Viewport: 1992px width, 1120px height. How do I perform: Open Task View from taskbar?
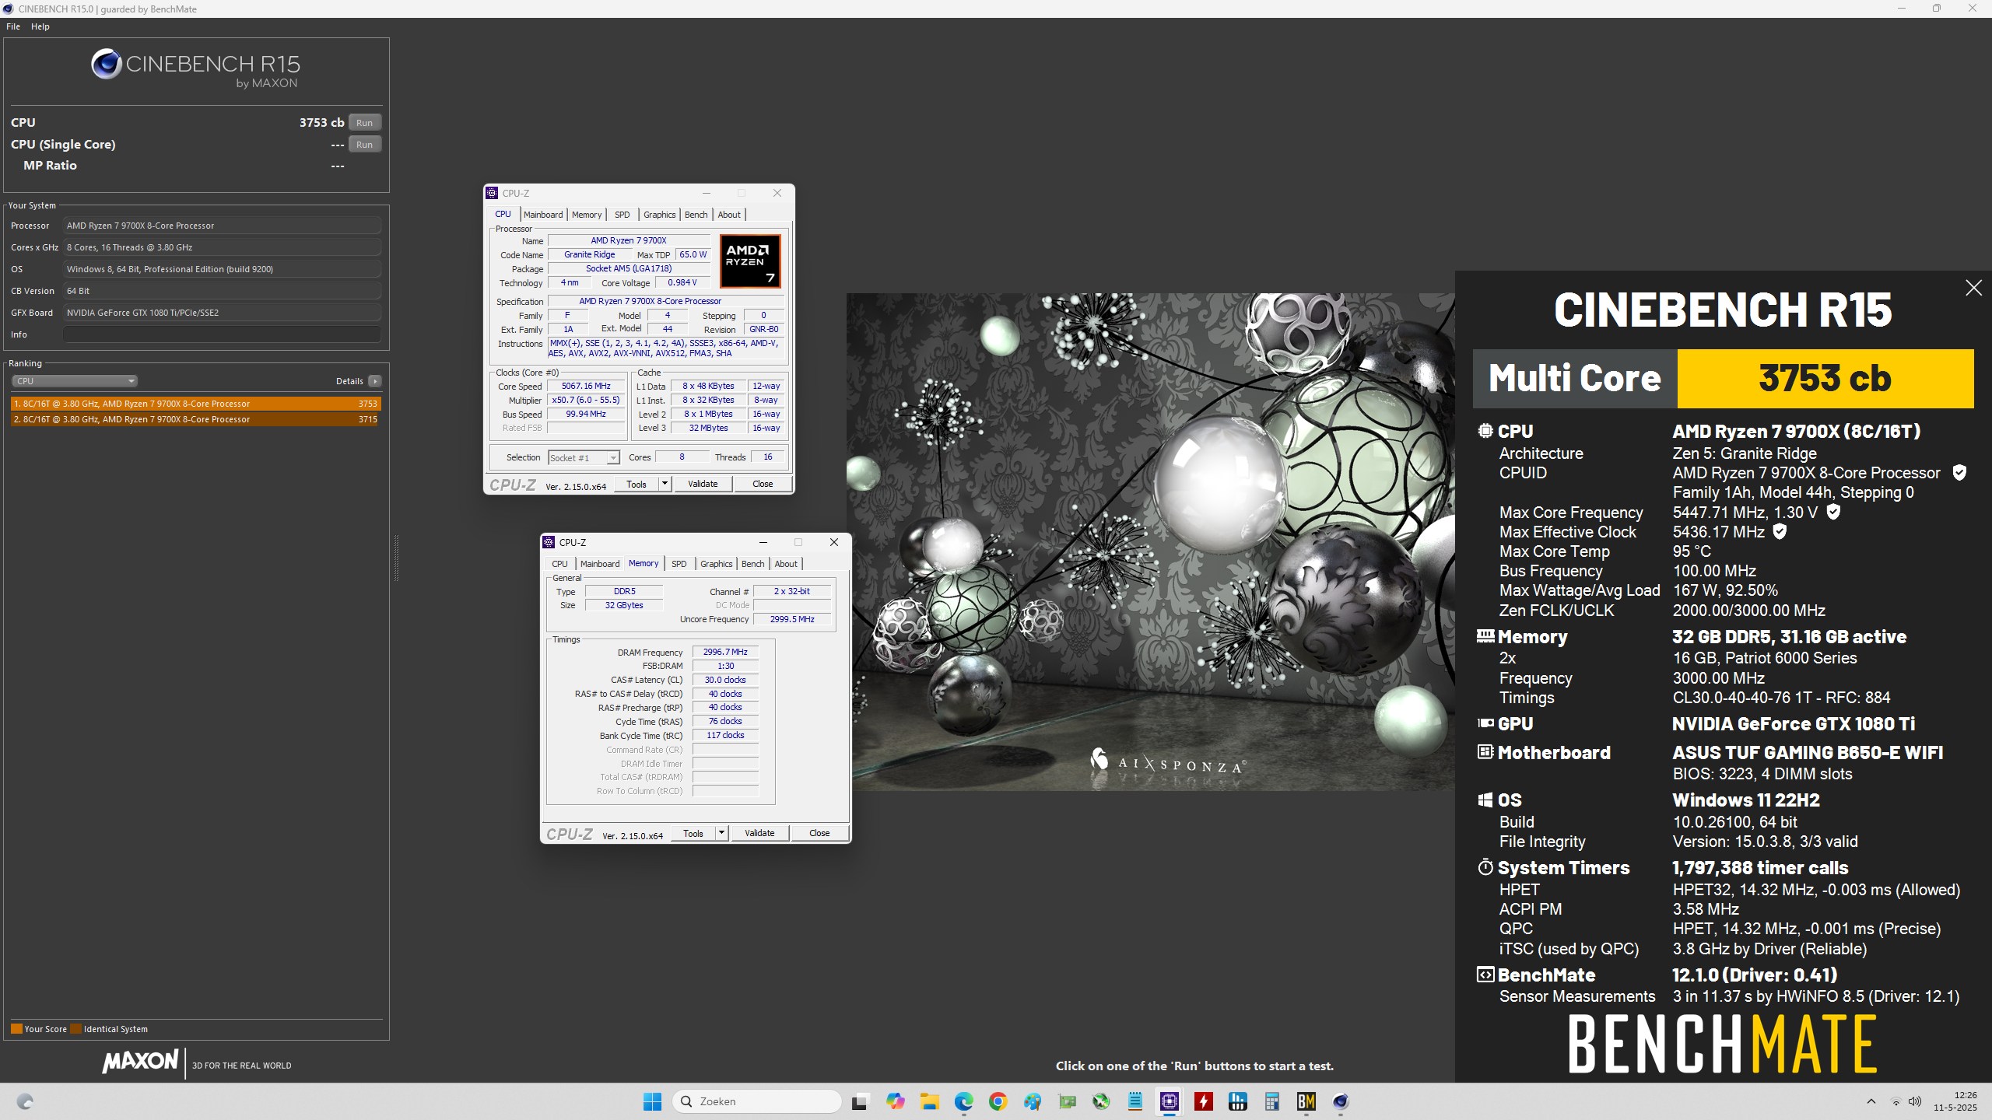[x=860, y=1101]
